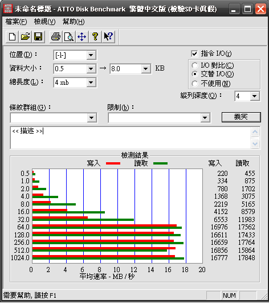The width and height of the screenshot is (269, 304).
Task: Click the 256.0 row label in chart
Action: click(22, 243)
